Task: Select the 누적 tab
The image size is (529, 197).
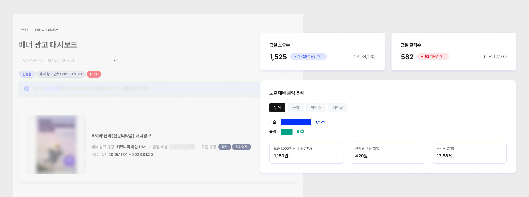Action: [x=277, y=108]
